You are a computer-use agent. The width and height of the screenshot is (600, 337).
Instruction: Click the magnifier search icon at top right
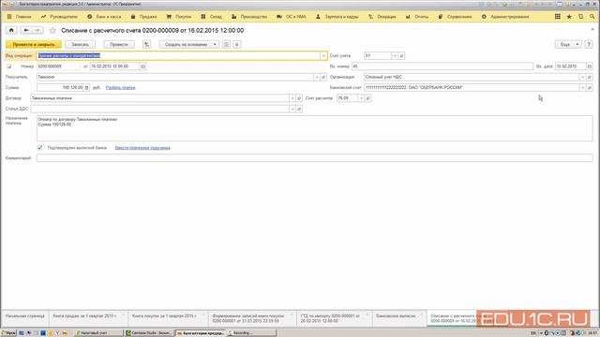592,17
